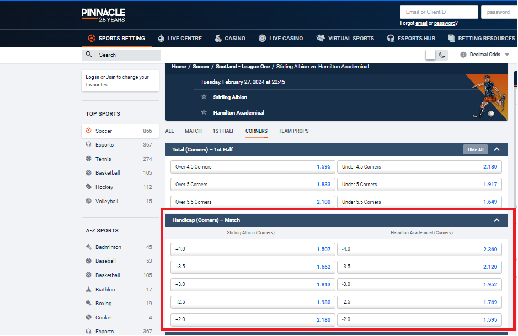Select the CORNERS tab
Screen dimensions: 518x336
tap(257, 131)
